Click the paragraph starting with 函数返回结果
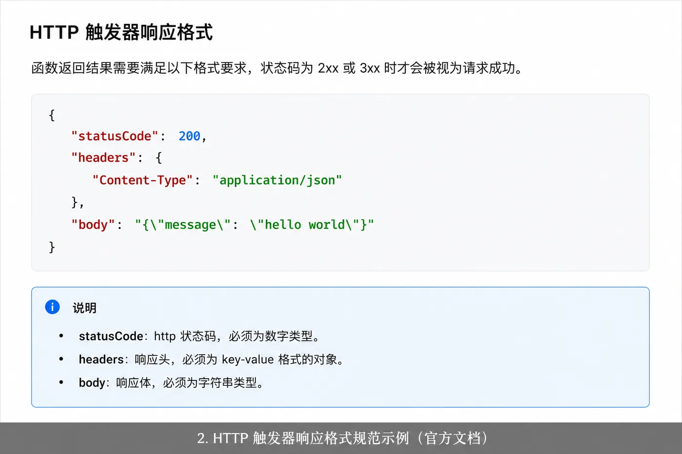This screenshot has height=454, width=682. click(x=277, y=68)
